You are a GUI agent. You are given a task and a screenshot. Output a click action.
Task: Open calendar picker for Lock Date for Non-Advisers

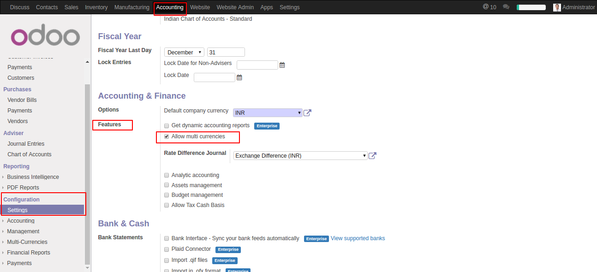pos(282,65)
